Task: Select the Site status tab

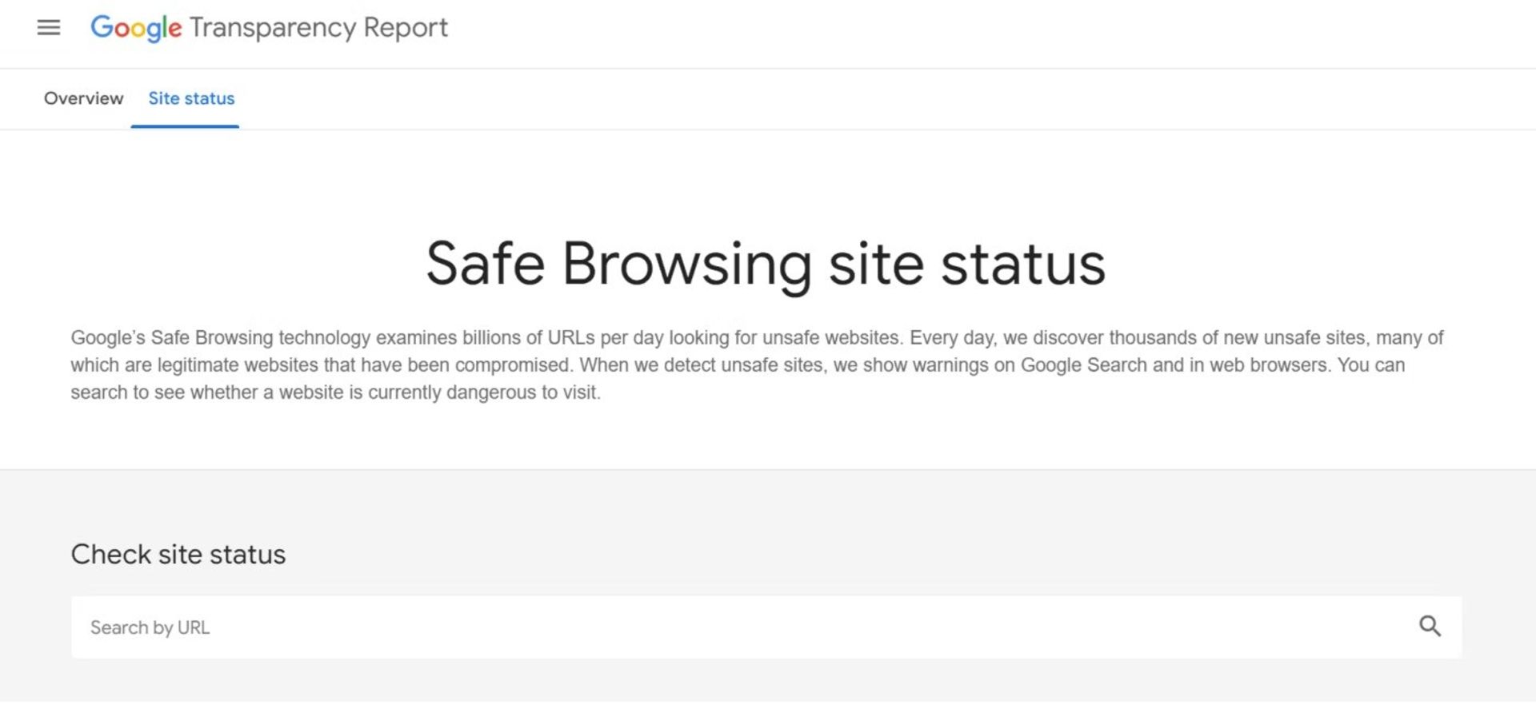Action: (x=191, y=98)
